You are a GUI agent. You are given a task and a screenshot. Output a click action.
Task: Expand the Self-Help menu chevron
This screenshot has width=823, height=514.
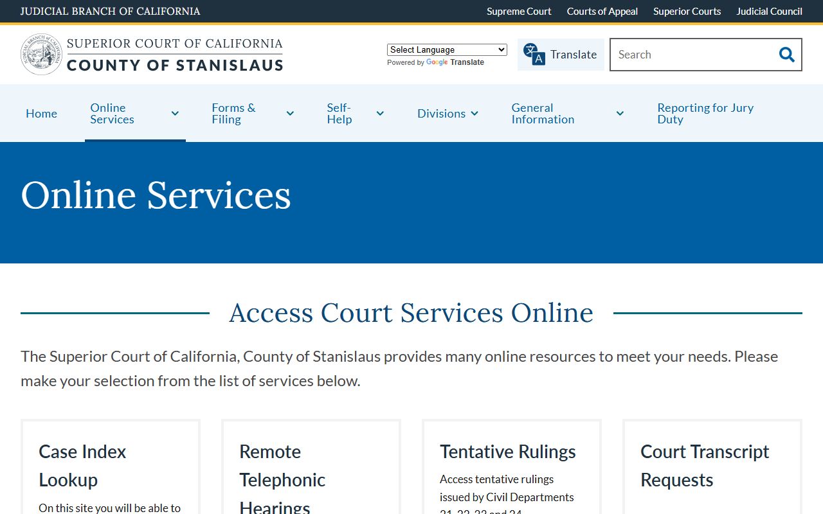(x=380, y=114)
